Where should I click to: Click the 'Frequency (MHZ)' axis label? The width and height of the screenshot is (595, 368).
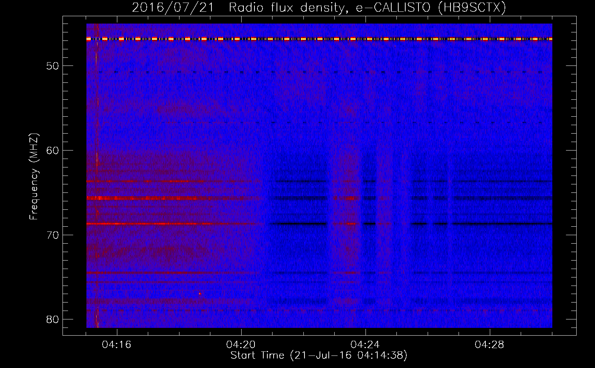[x=34, y=177]
